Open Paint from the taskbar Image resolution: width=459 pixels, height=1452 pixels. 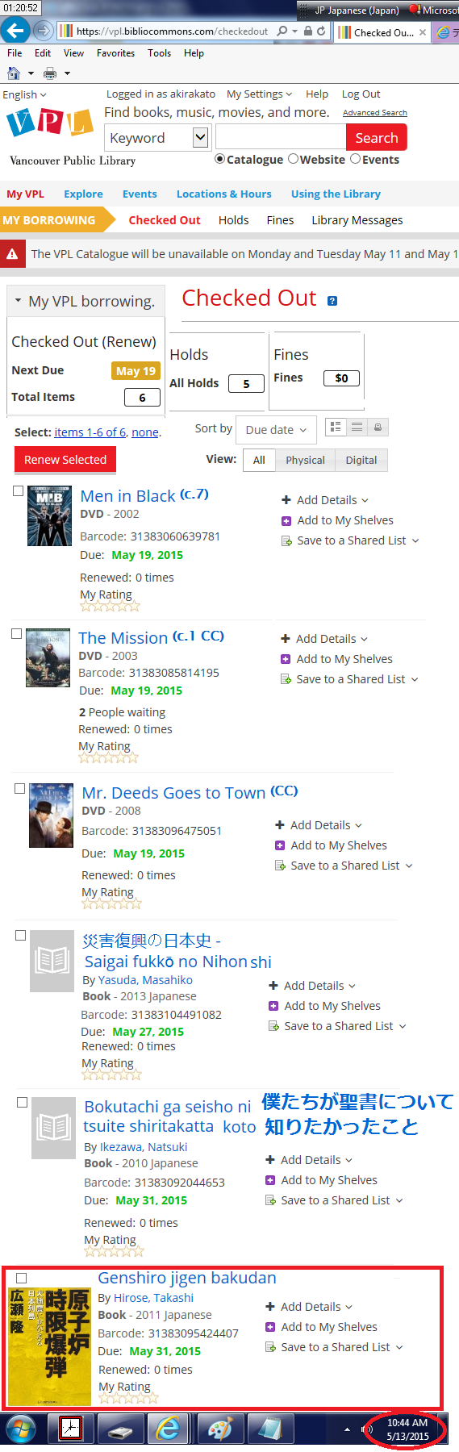[219, 1429]
